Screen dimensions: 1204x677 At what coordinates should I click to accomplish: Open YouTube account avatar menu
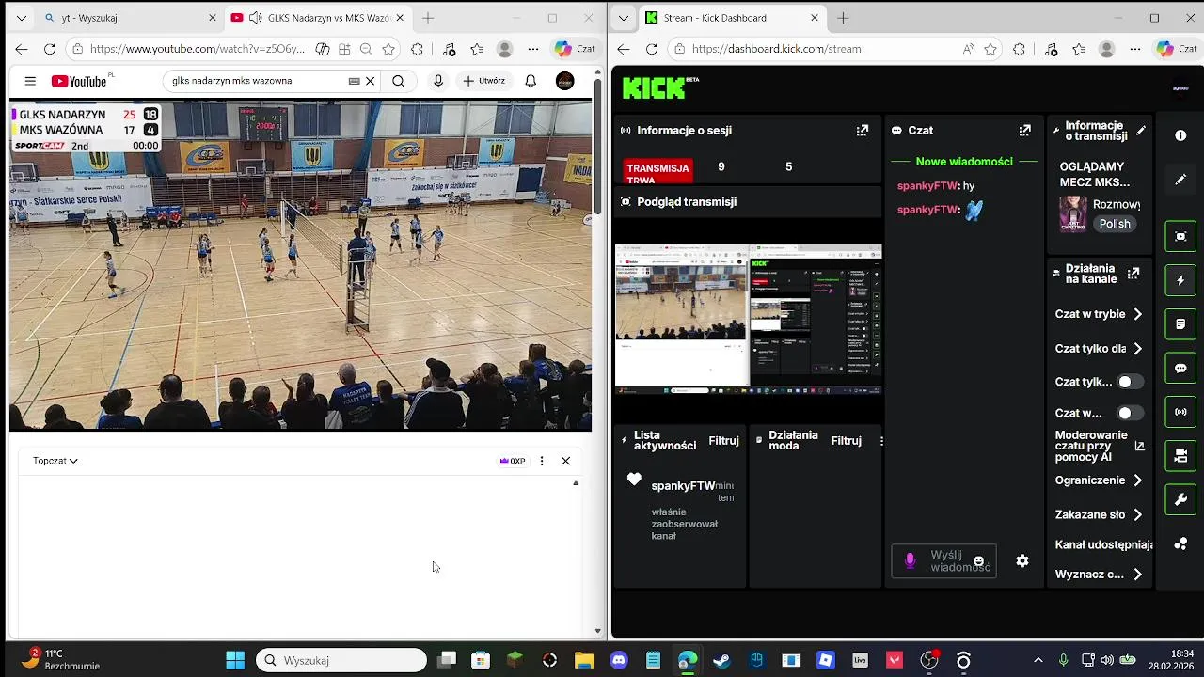click(x=564, y=81)
